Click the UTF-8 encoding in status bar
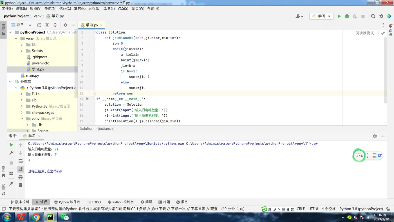The width and height of the screenshot is (394, 222). [313, 209]
